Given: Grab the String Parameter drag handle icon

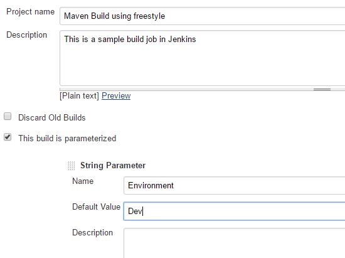Looking at the screenshot, I should (x=71, y=166).
